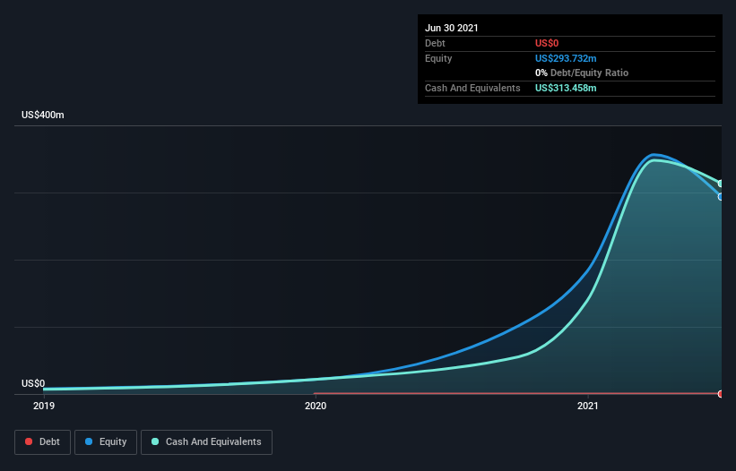Click the Equity value US$293.732m
The height and width of the screenshot is (471, 736).
[x=566, y=58]
